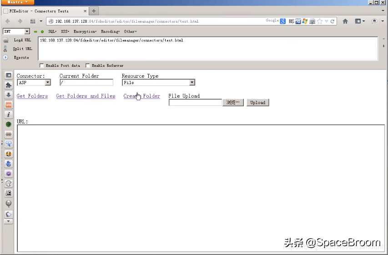Click the chat bubble toolbar icon
Image resolution: width=388 pixels, height=255 pixels.
374,21
